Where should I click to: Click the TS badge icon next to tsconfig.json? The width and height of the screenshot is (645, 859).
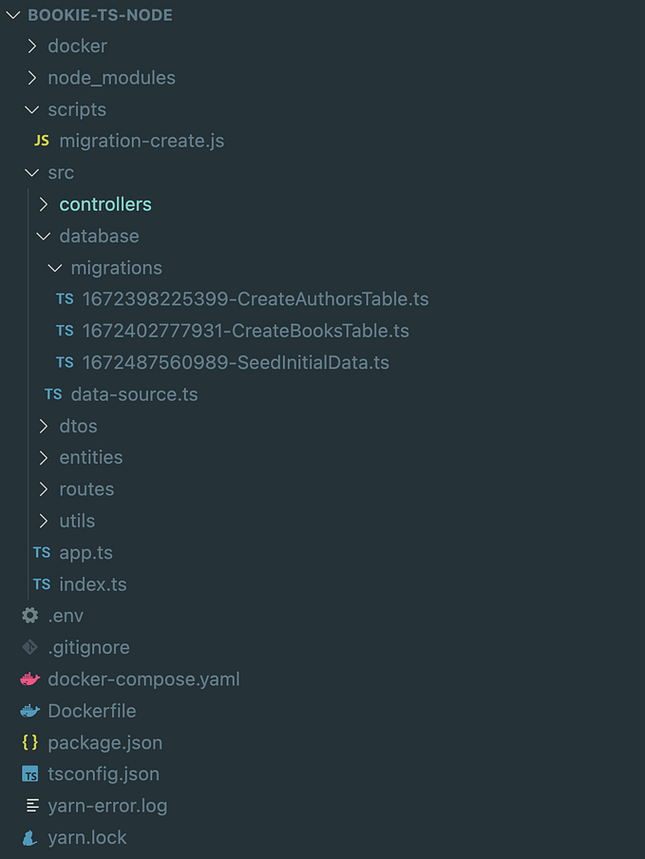[29, 773]
